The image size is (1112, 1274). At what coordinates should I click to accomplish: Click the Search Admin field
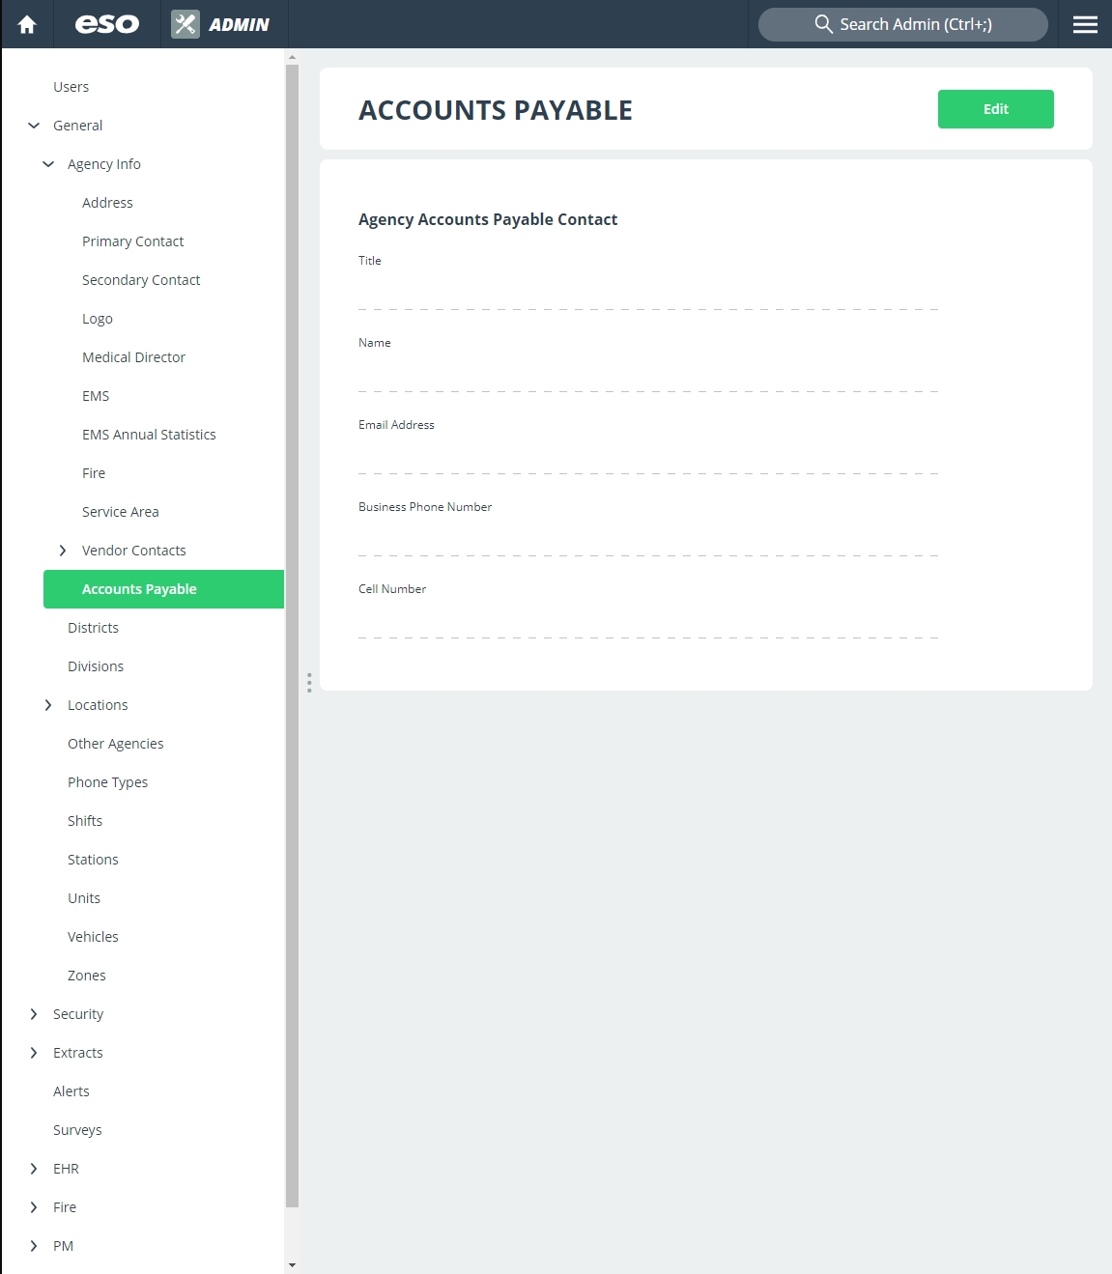click(902, 24)
